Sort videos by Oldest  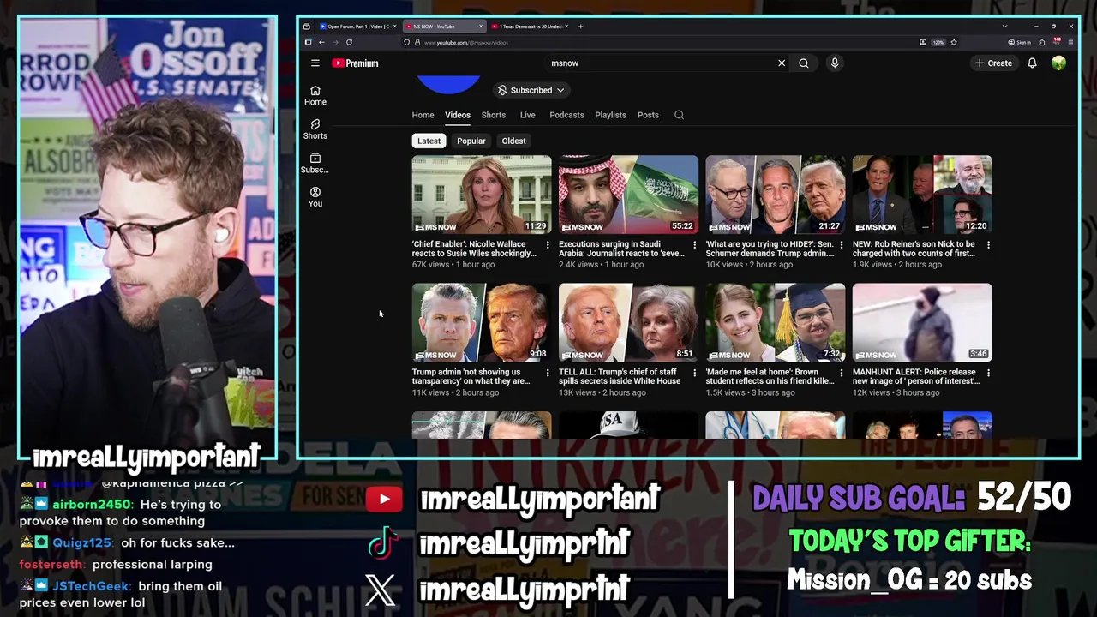click(514, 141)
